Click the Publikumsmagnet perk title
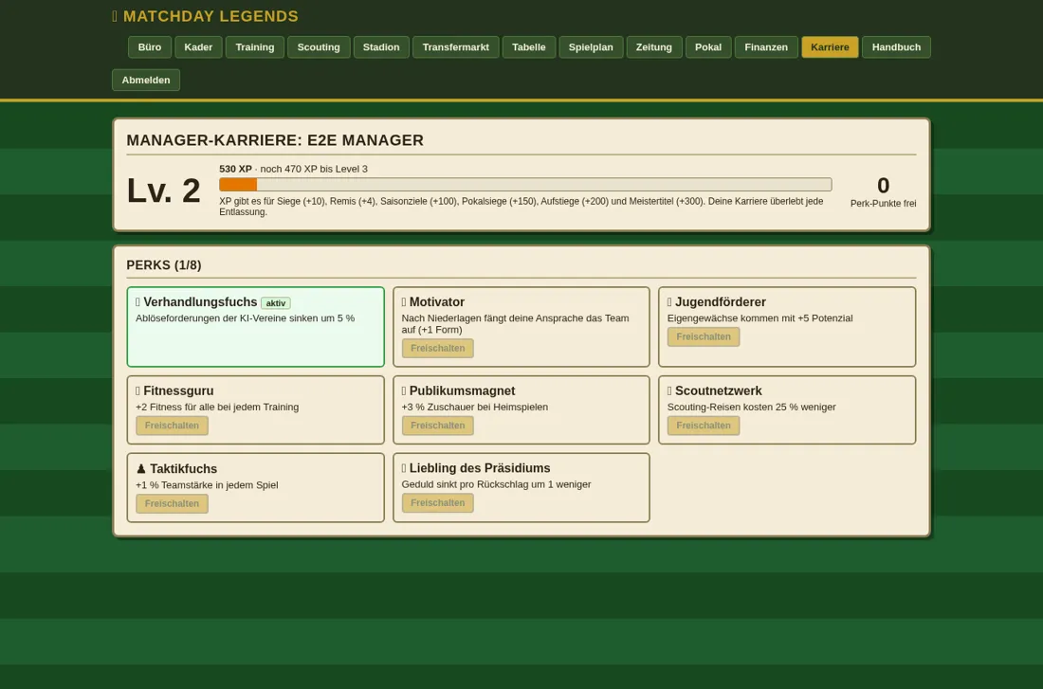This screenshot has width=1043, height=689. tap(463, 391)
